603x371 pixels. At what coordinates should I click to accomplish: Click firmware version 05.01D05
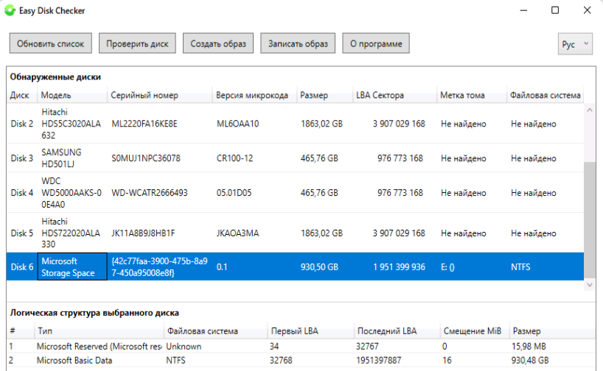point(234,192)
